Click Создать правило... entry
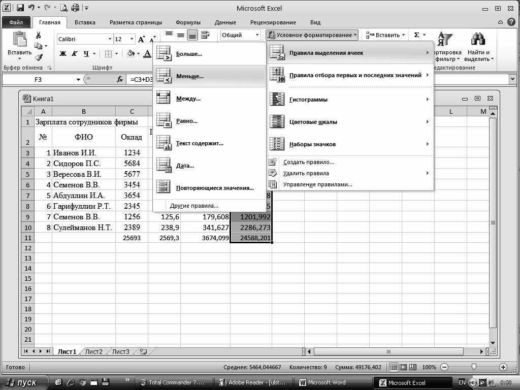Screen dimensions: 520x390 350,162
